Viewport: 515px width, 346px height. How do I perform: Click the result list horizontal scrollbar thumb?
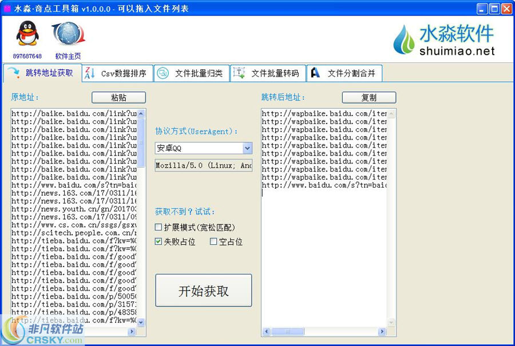(x=288, y=332)
